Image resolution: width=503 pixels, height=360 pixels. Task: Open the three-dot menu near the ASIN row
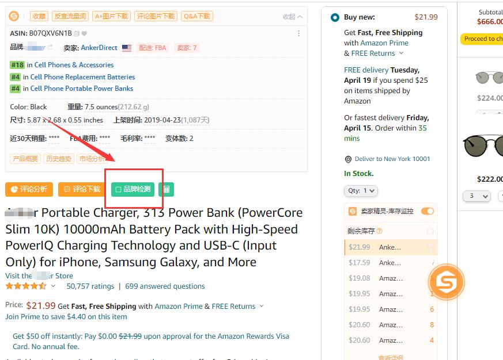coord(298,32)
